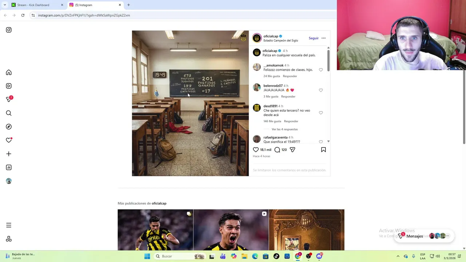Viewport: 466px width, 262px height.
Task: Expand 'Ver las 4 respuestas' replies
Action: 284,129
